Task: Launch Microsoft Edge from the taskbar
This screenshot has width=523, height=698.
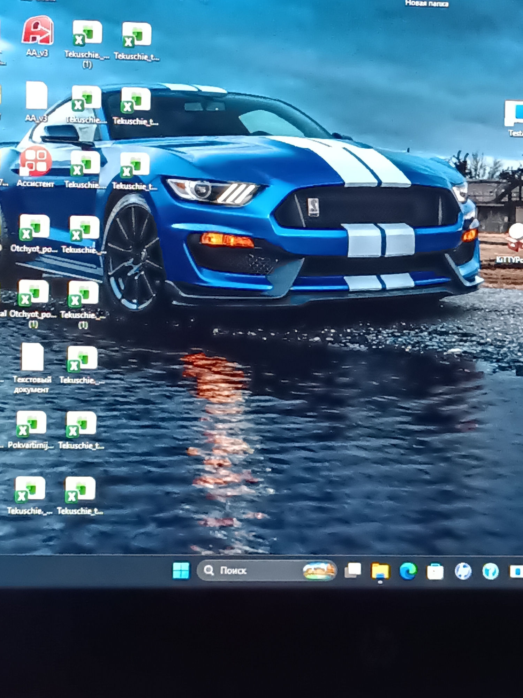Action: coord(408,571)
